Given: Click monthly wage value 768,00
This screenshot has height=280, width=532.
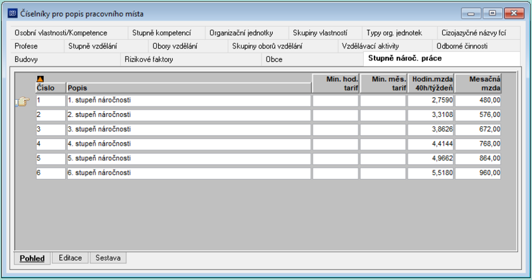Looking at the screenshot, I should pyautogui.click(x=478, y=144).
